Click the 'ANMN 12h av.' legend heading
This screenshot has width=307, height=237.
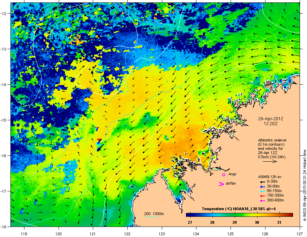click(270, 177)
